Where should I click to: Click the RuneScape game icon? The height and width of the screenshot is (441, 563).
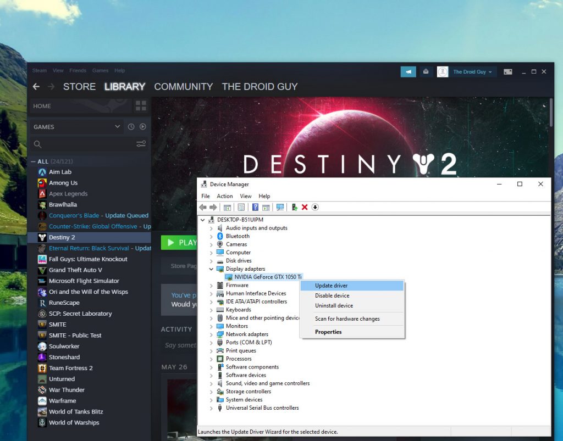tap(42, 303)
